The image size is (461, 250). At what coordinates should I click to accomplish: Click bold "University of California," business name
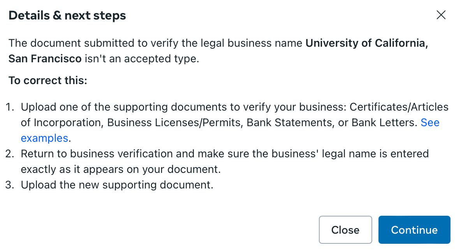point(367,43)
